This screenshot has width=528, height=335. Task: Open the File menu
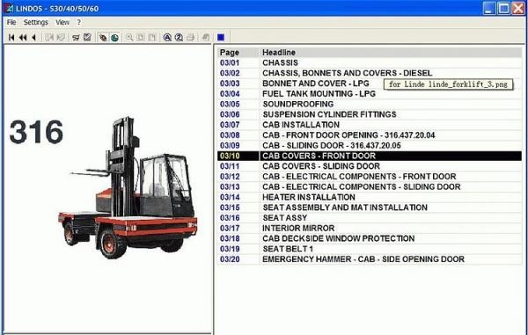coord(11,22)
